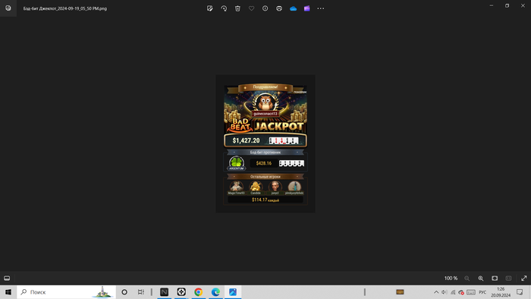The width and height of the screenshot is (531, 299).
Task: Open the Windows Start menu
Action: click(x=8, y=292)
